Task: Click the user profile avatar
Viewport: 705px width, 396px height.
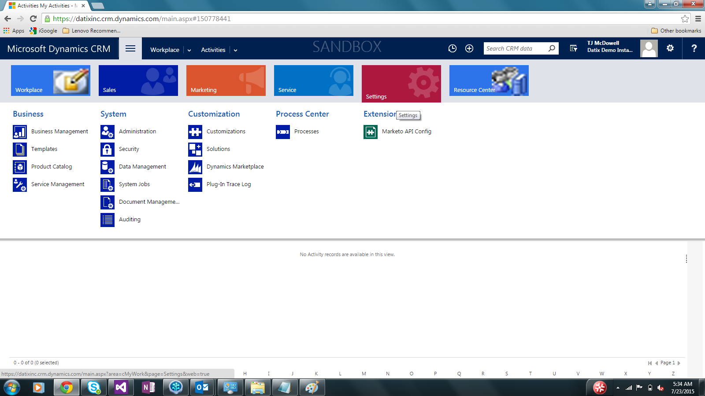Action: (x=649, y=48)
